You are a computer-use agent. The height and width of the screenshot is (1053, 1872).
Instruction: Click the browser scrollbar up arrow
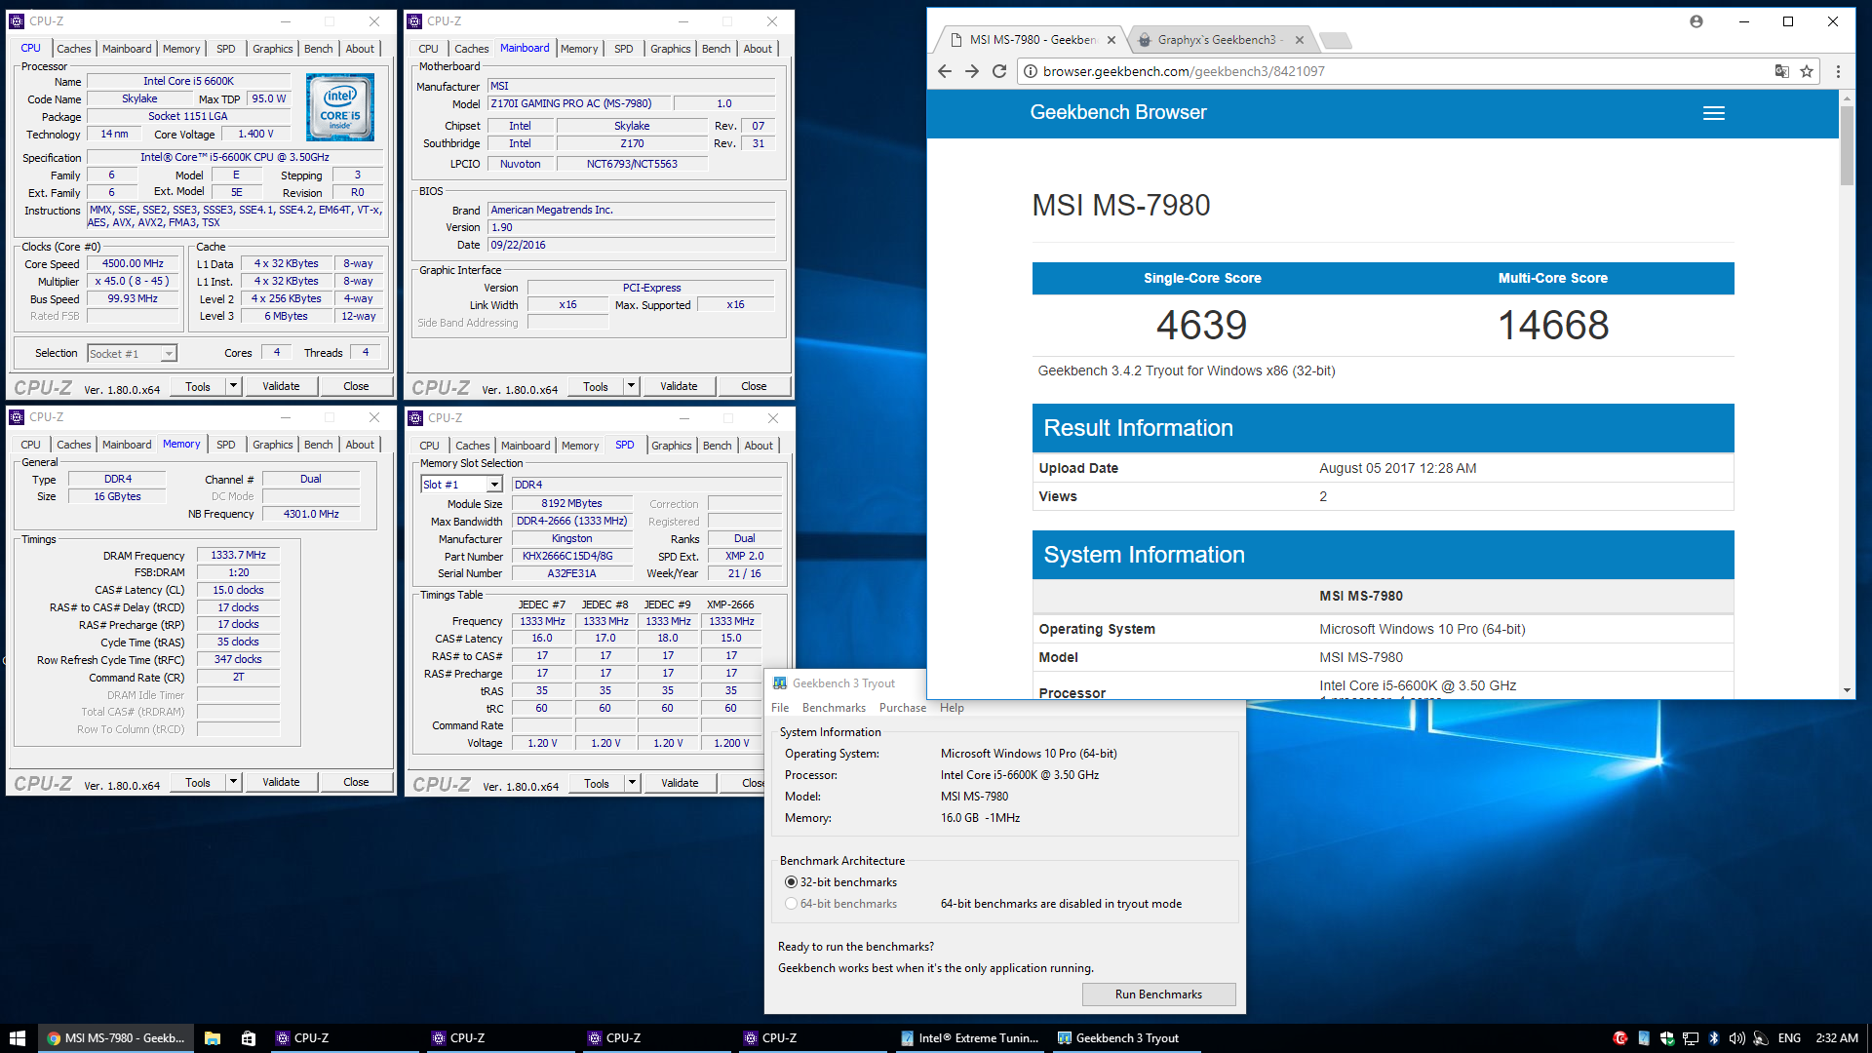click(1847, 98)
